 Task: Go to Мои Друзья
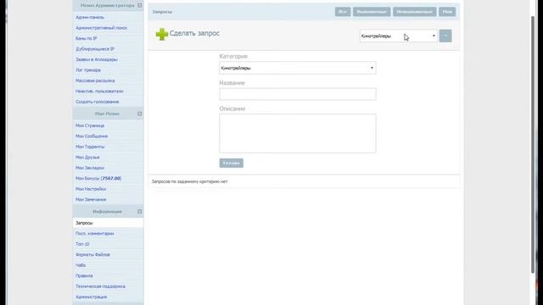[x=87, y=158]
